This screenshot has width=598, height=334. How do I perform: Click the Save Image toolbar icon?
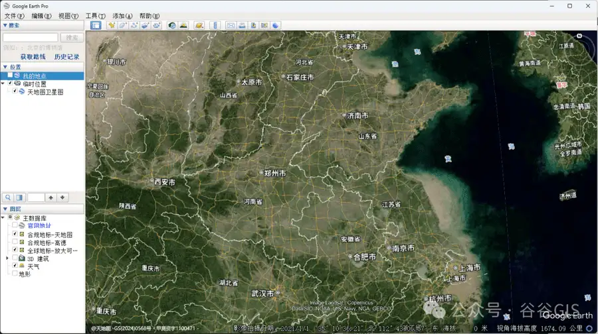(253, 25)
